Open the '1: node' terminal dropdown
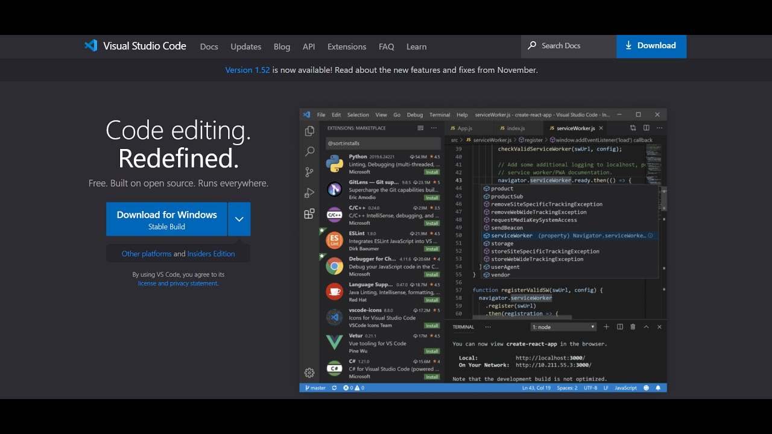Screen dimensions: 772x434 [564, 327]
